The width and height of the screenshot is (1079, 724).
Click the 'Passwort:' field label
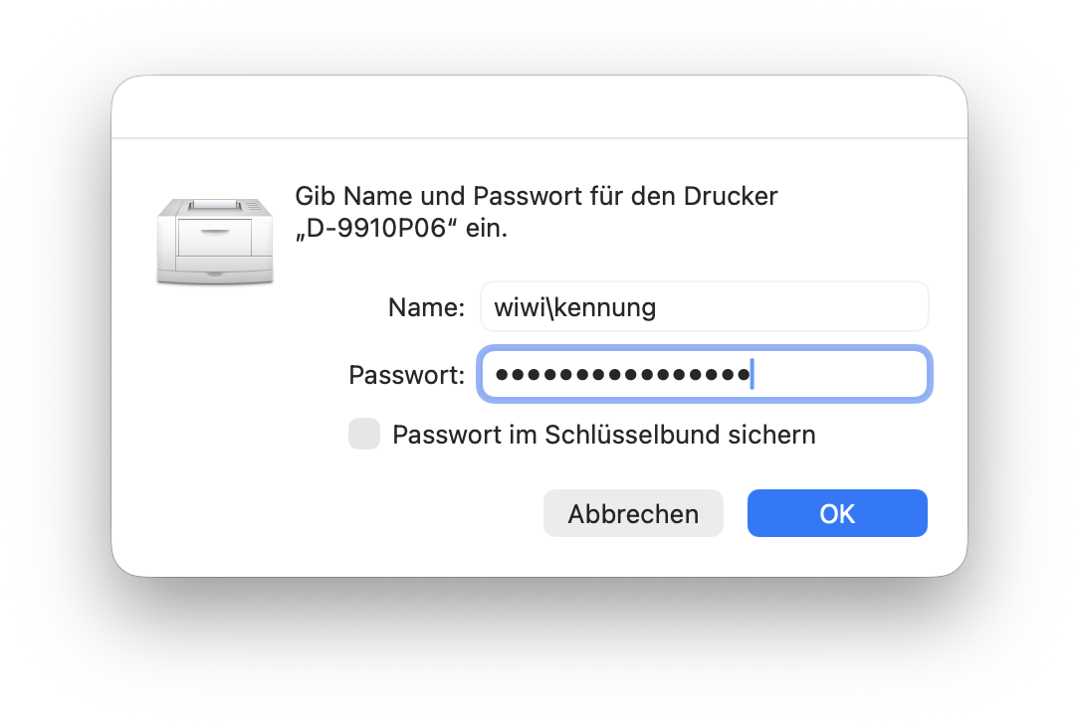pos(406,375)
